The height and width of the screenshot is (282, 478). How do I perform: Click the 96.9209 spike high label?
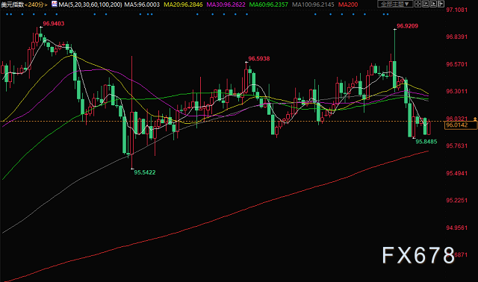pyautogui.click(x=407, y=26)
